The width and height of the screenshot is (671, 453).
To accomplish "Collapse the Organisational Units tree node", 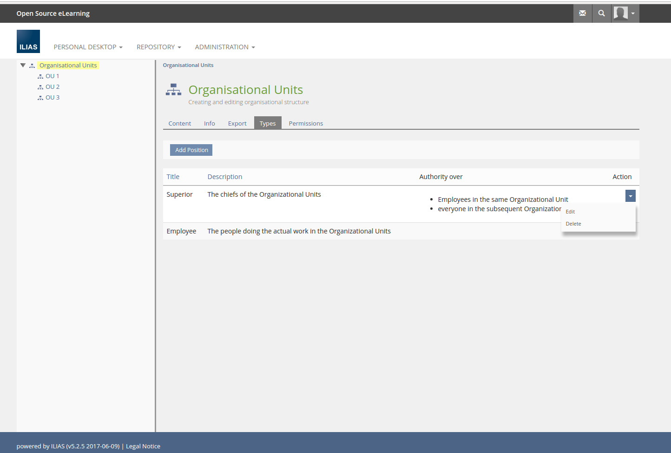I will tap(23, 66).
